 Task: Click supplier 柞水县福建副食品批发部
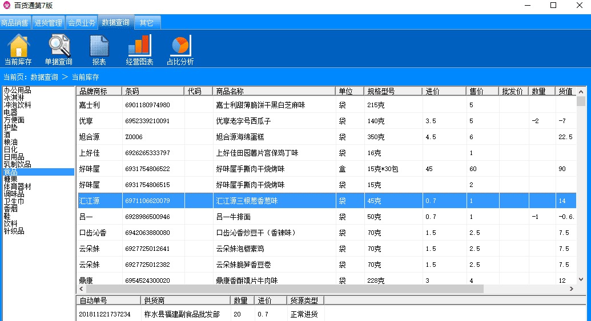(x=182, y=314)
